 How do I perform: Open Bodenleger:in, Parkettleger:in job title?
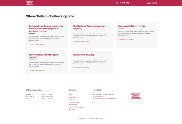[43, 56]
